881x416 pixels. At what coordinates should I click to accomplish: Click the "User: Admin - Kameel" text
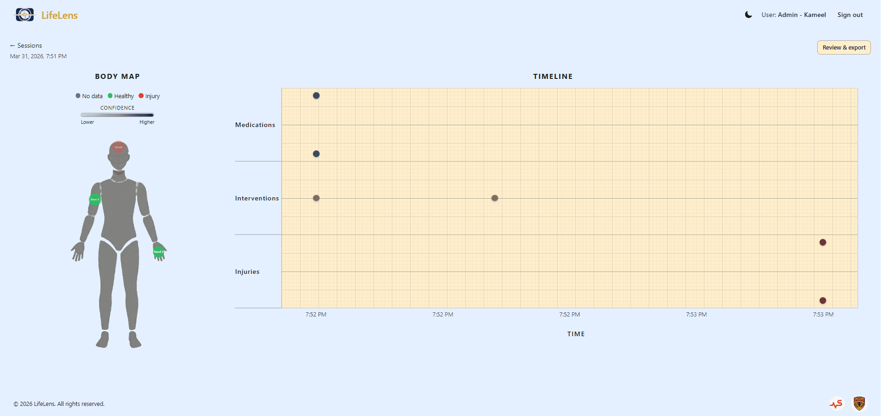[794, 15]
